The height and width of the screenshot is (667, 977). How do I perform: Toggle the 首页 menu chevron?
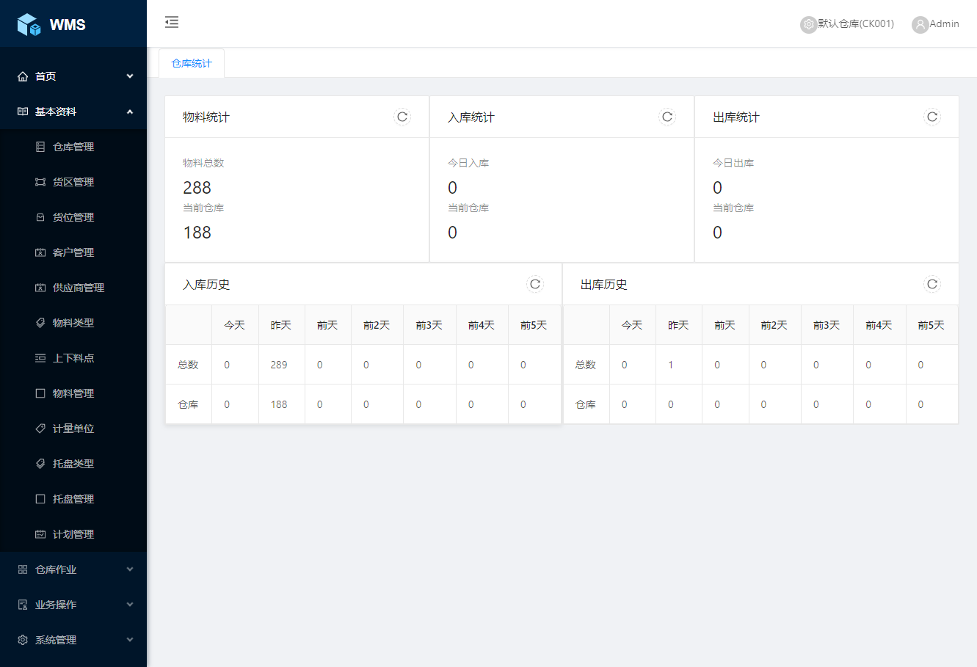click(x=130, y=76)
